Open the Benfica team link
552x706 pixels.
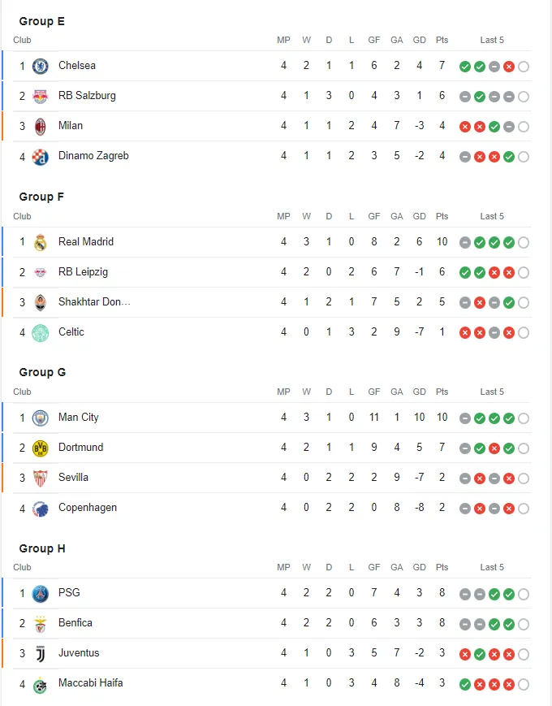pyautogui.click(x=75, y=623)
